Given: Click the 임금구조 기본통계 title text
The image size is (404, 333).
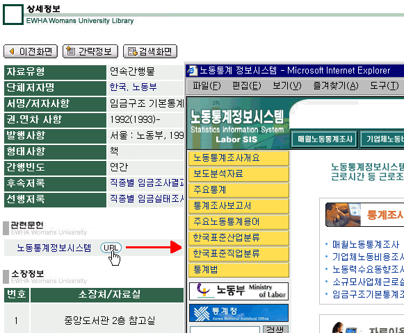Looking at the screenshot, I should 147,103.
